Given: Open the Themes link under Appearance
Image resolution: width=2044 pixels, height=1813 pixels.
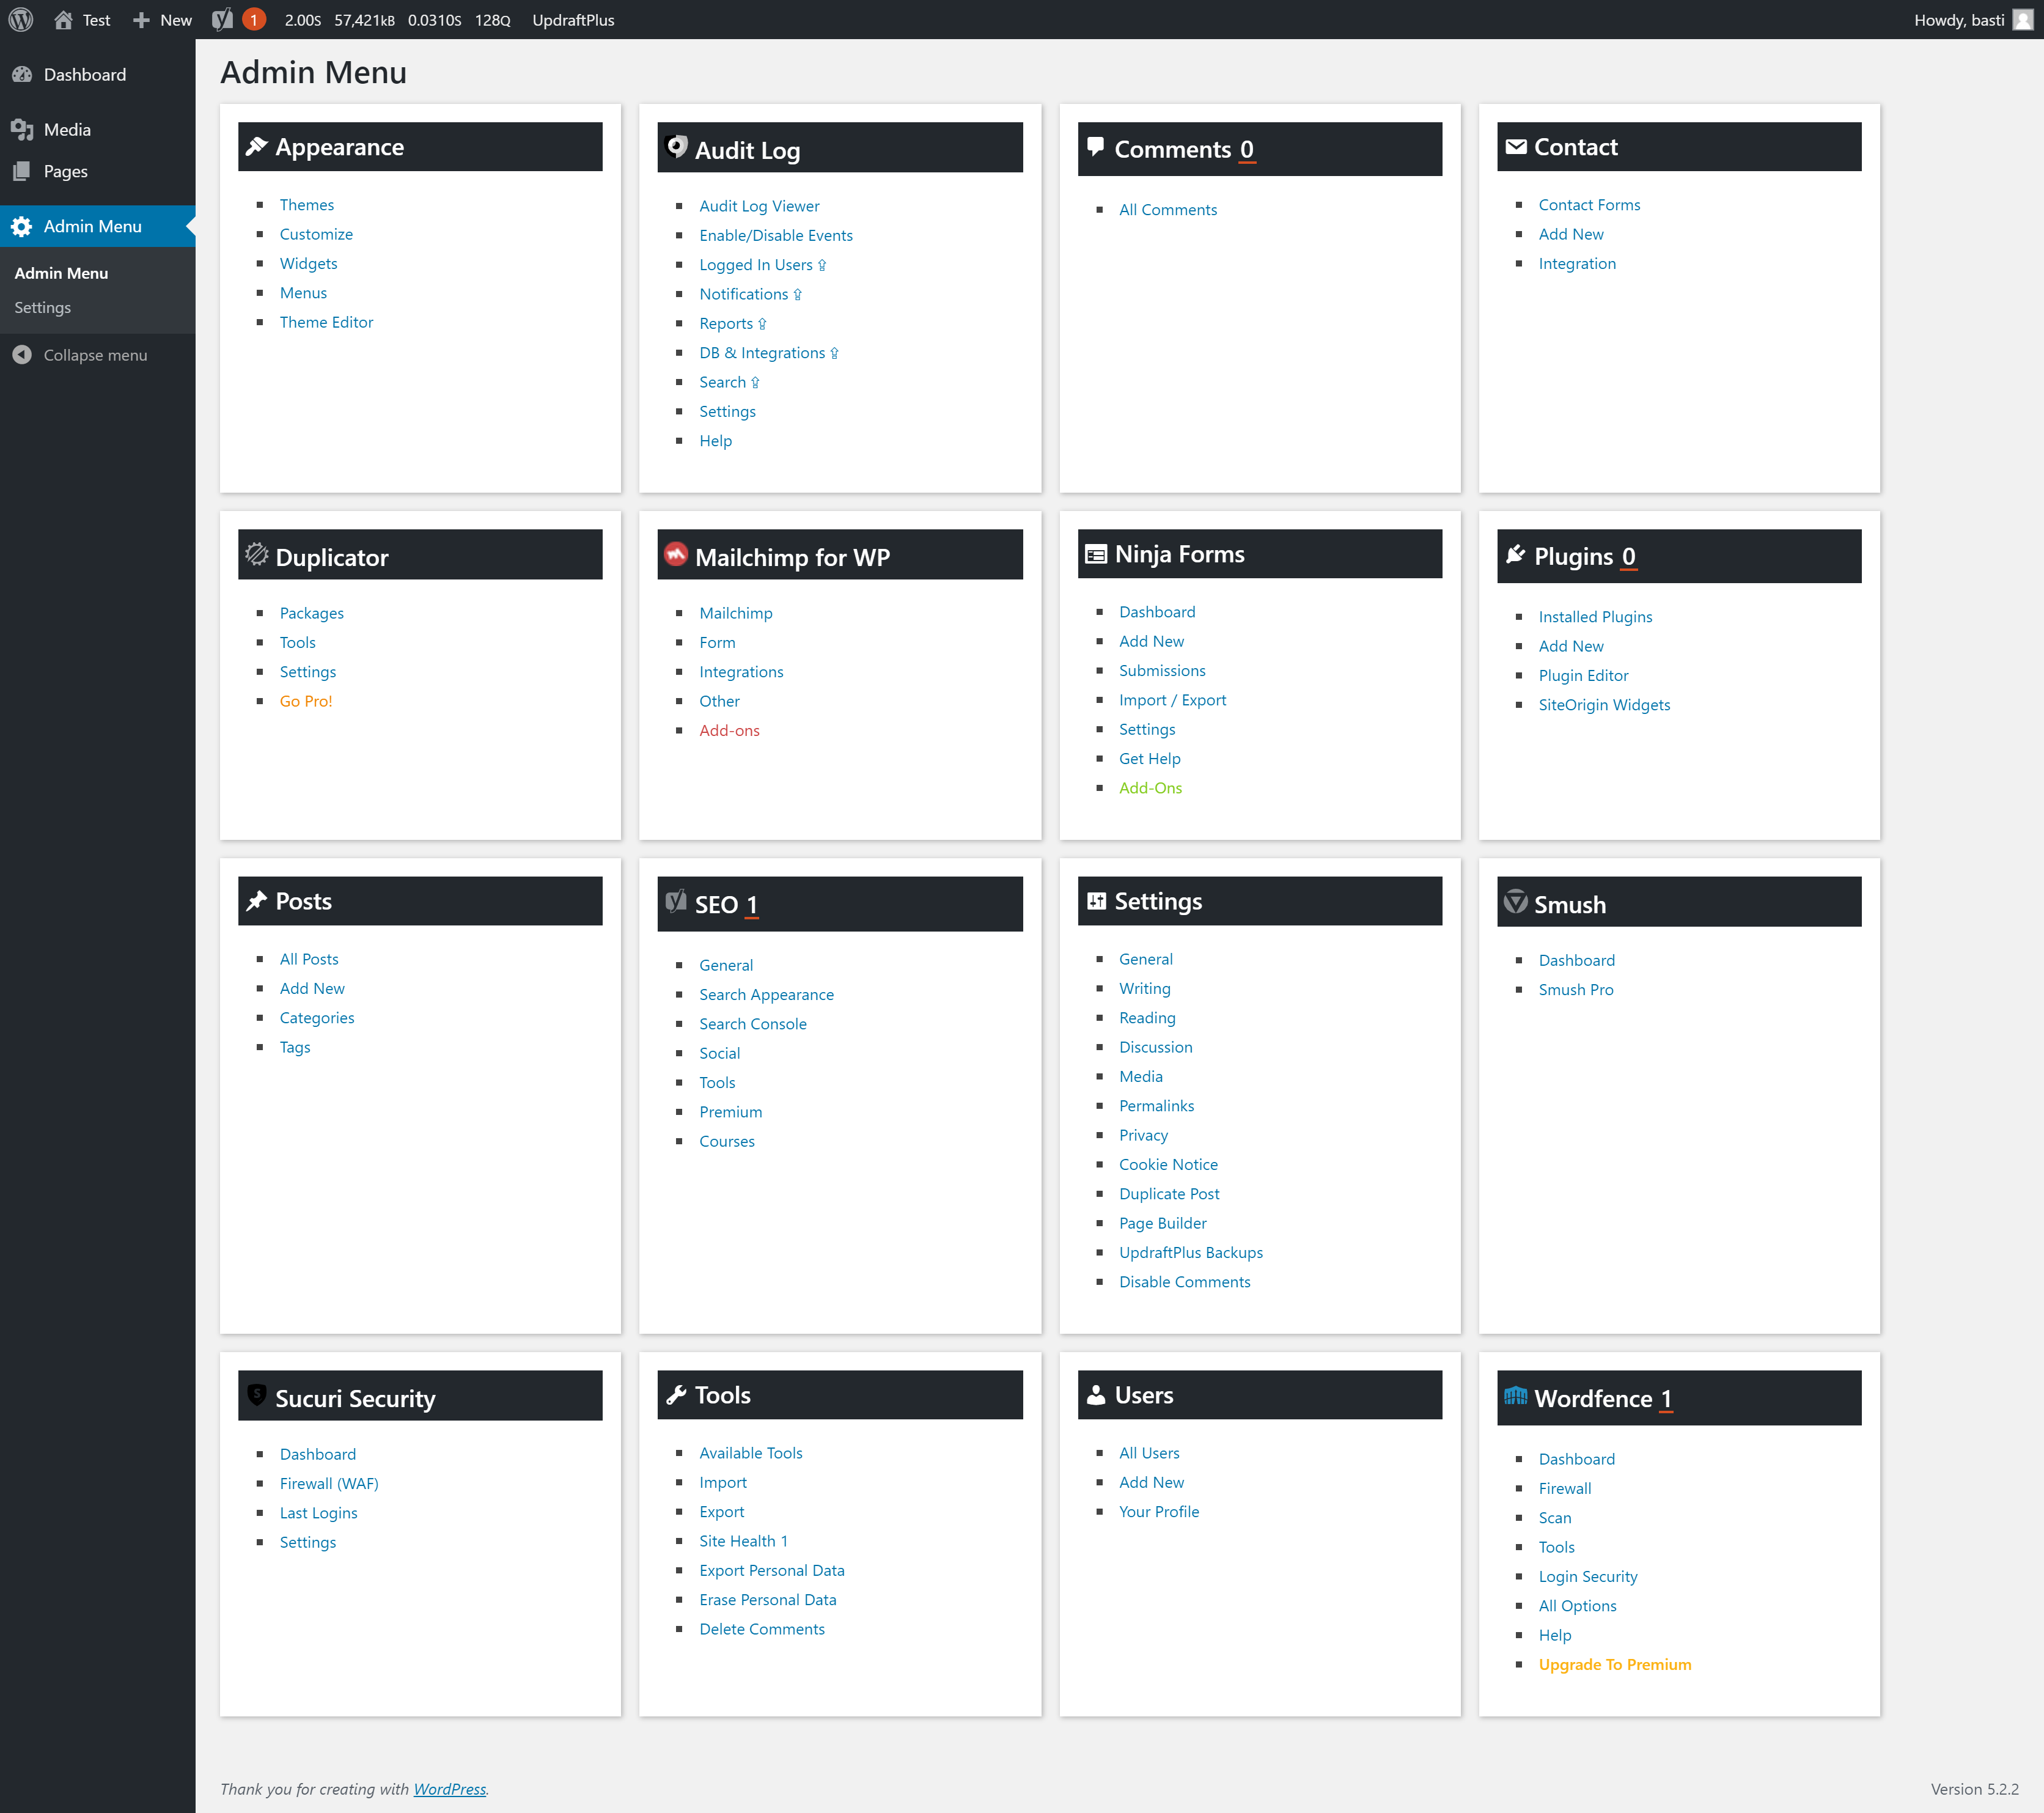Looking at the screenshot, I should click(307, 205).
